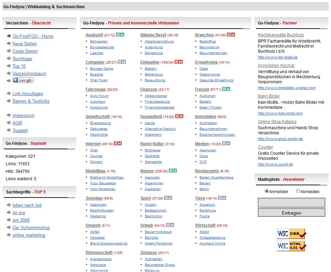Click the NEW badge beside Reisen
331x272 pixels.
(173, 171)
